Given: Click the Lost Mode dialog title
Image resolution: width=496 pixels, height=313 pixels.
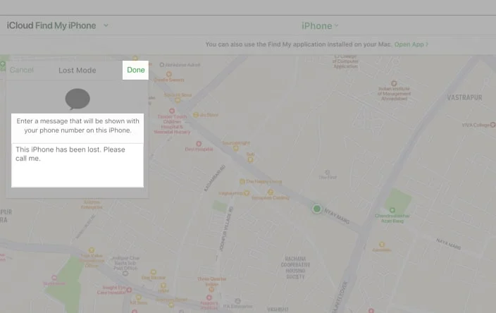Looking at the screenshot, I should point(77,70).
